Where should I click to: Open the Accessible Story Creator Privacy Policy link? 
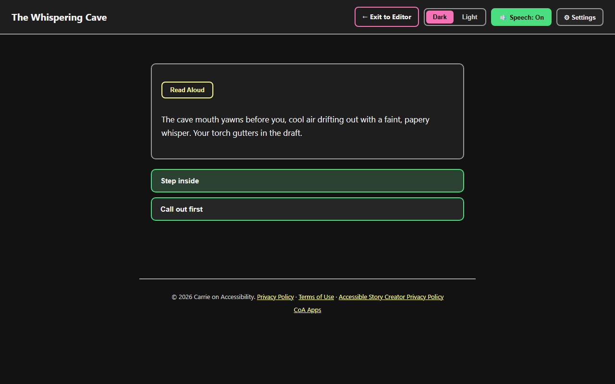click(391, 297)
